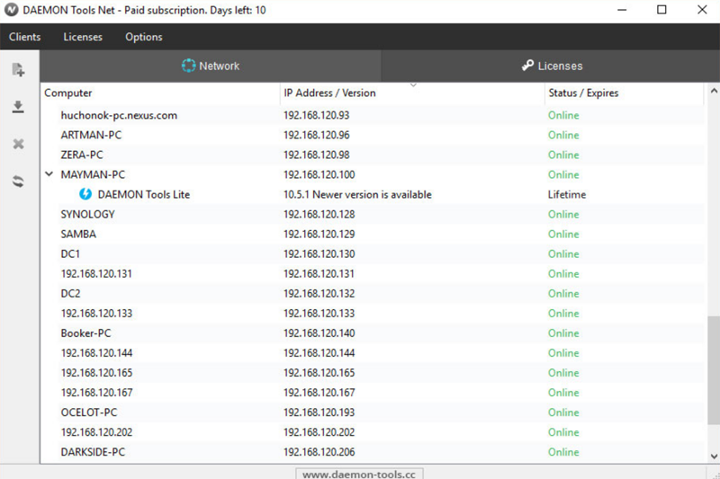Viewport: 720px width, 479px height.
Task: Click IP address 192.168.120.193
Action: pos(319,412)
